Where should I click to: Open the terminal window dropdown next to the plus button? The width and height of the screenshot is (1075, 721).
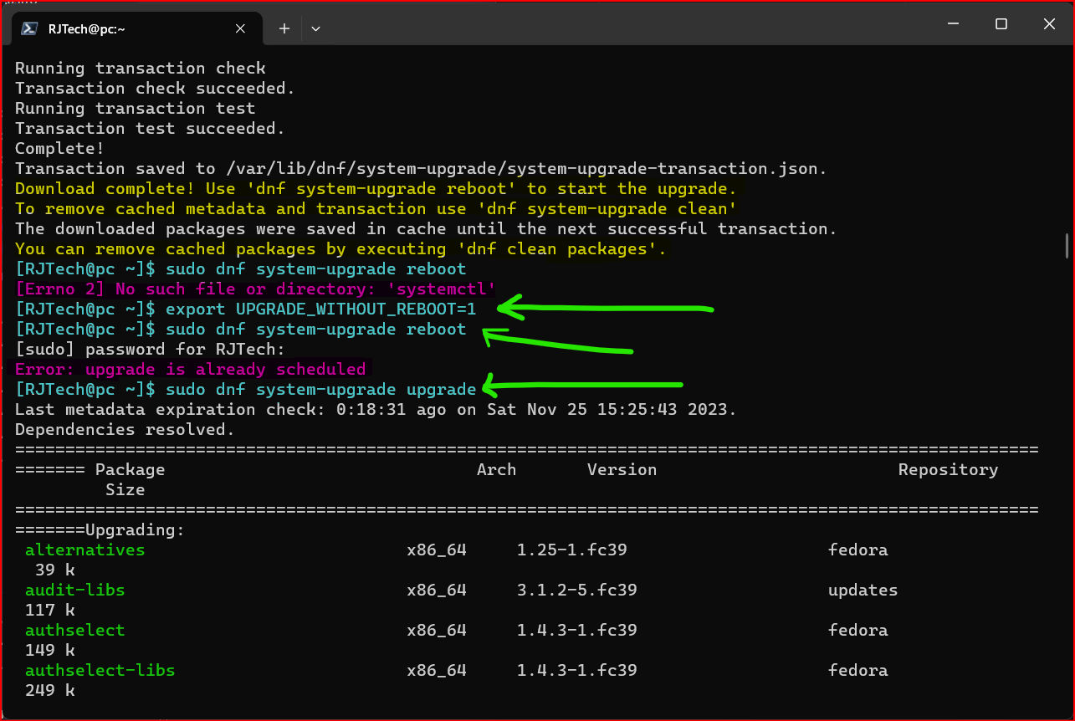315,28
